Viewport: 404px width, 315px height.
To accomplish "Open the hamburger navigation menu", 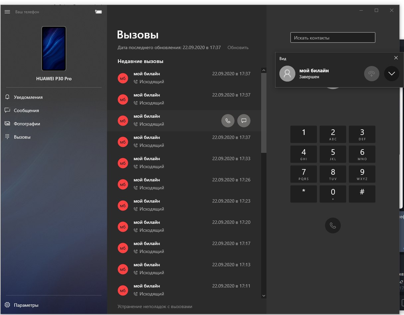I will (x=7, y=12).
